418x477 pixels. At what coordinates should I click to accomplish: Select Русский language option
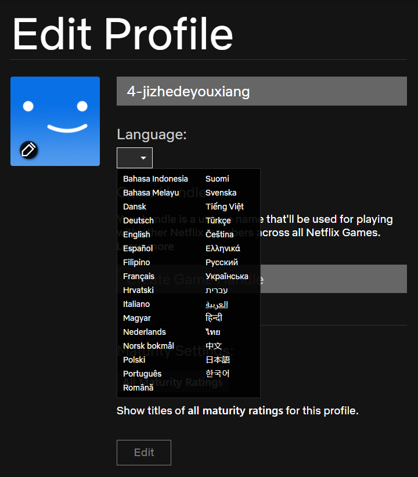point(222,262)
